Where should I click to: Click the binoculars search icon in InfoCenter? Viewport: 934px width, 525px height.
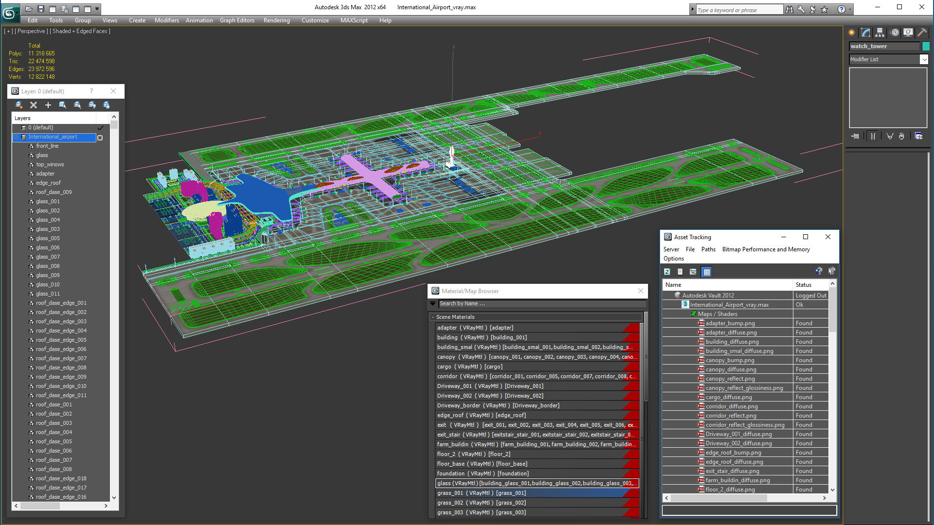pos(789,9)
